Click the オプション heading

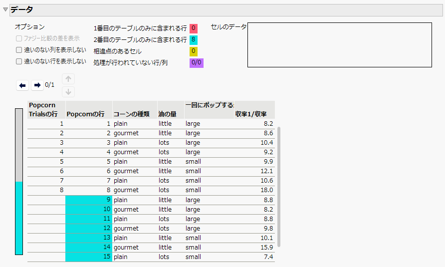pyautogui.click(x=30, y=27)
